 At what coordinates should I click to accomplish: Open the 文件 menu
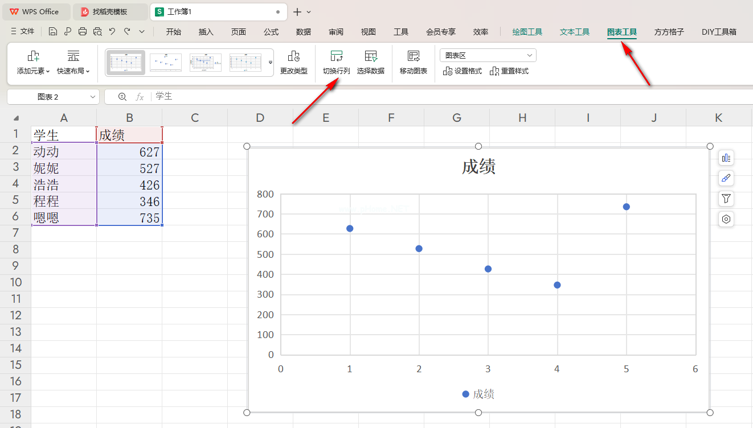pos(23,32)
